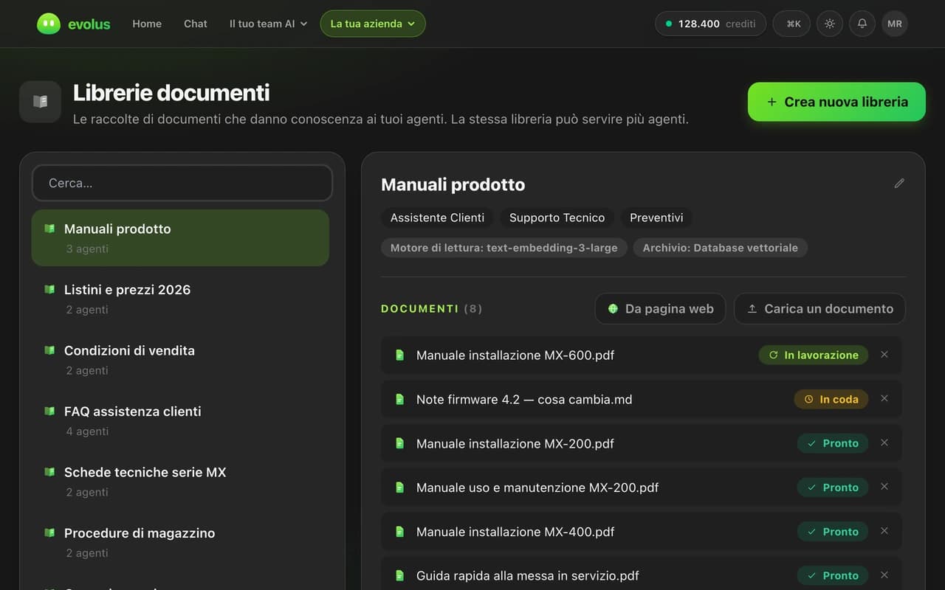The image size is (945, 590).
Task: Click Pronto badge for Manuale installazione MX-400.pdf
Action: click(833, 532)
